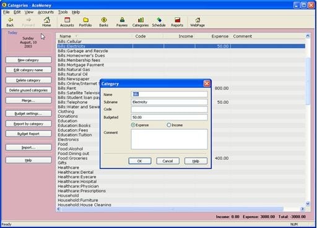Select the Bills:Cellular row
Image resolution: width=317 pixels, height=228 pixels.
pos(181,41)
